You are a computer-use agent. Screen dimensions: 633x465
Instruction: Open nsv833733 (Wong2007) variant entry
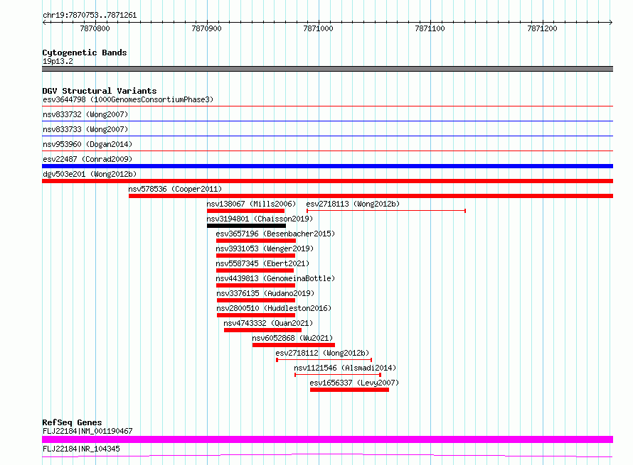(x=85, y=129)
